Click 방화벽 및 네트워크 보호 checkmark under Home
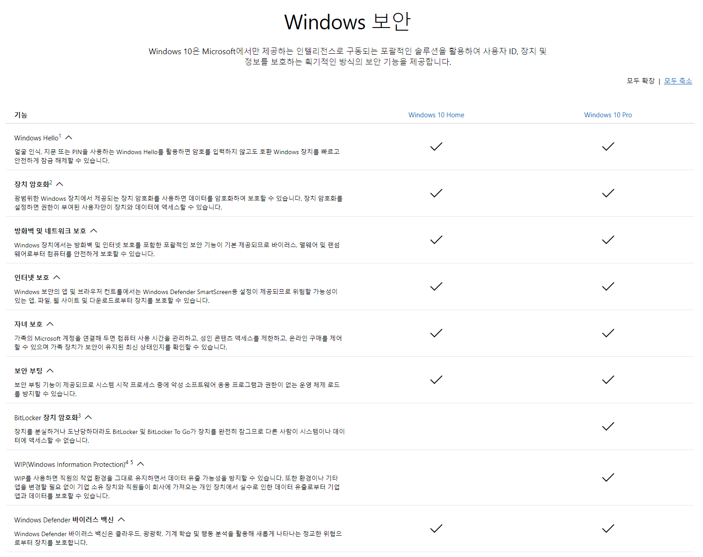703x557 pixels. click(437, 240)
